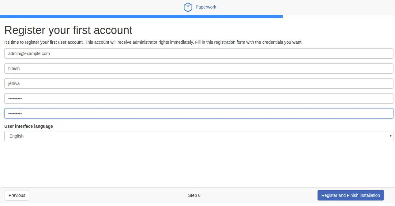Click the first name field containing hitesh
395x206 pixels.
(199, 68)
